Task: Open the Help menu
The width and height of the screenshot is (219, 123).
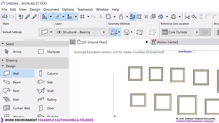Action: click(115, 10)
